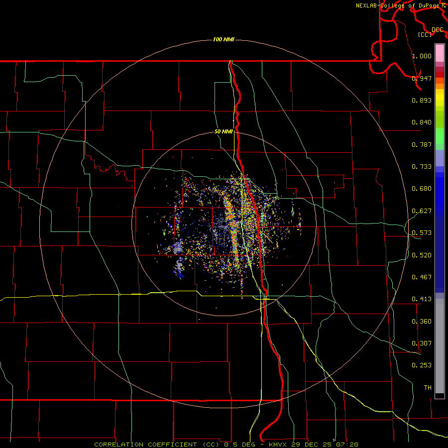Click the [CC] unit label
The height and width of the screenshot is (448, 448).
[x=425, y=34]
